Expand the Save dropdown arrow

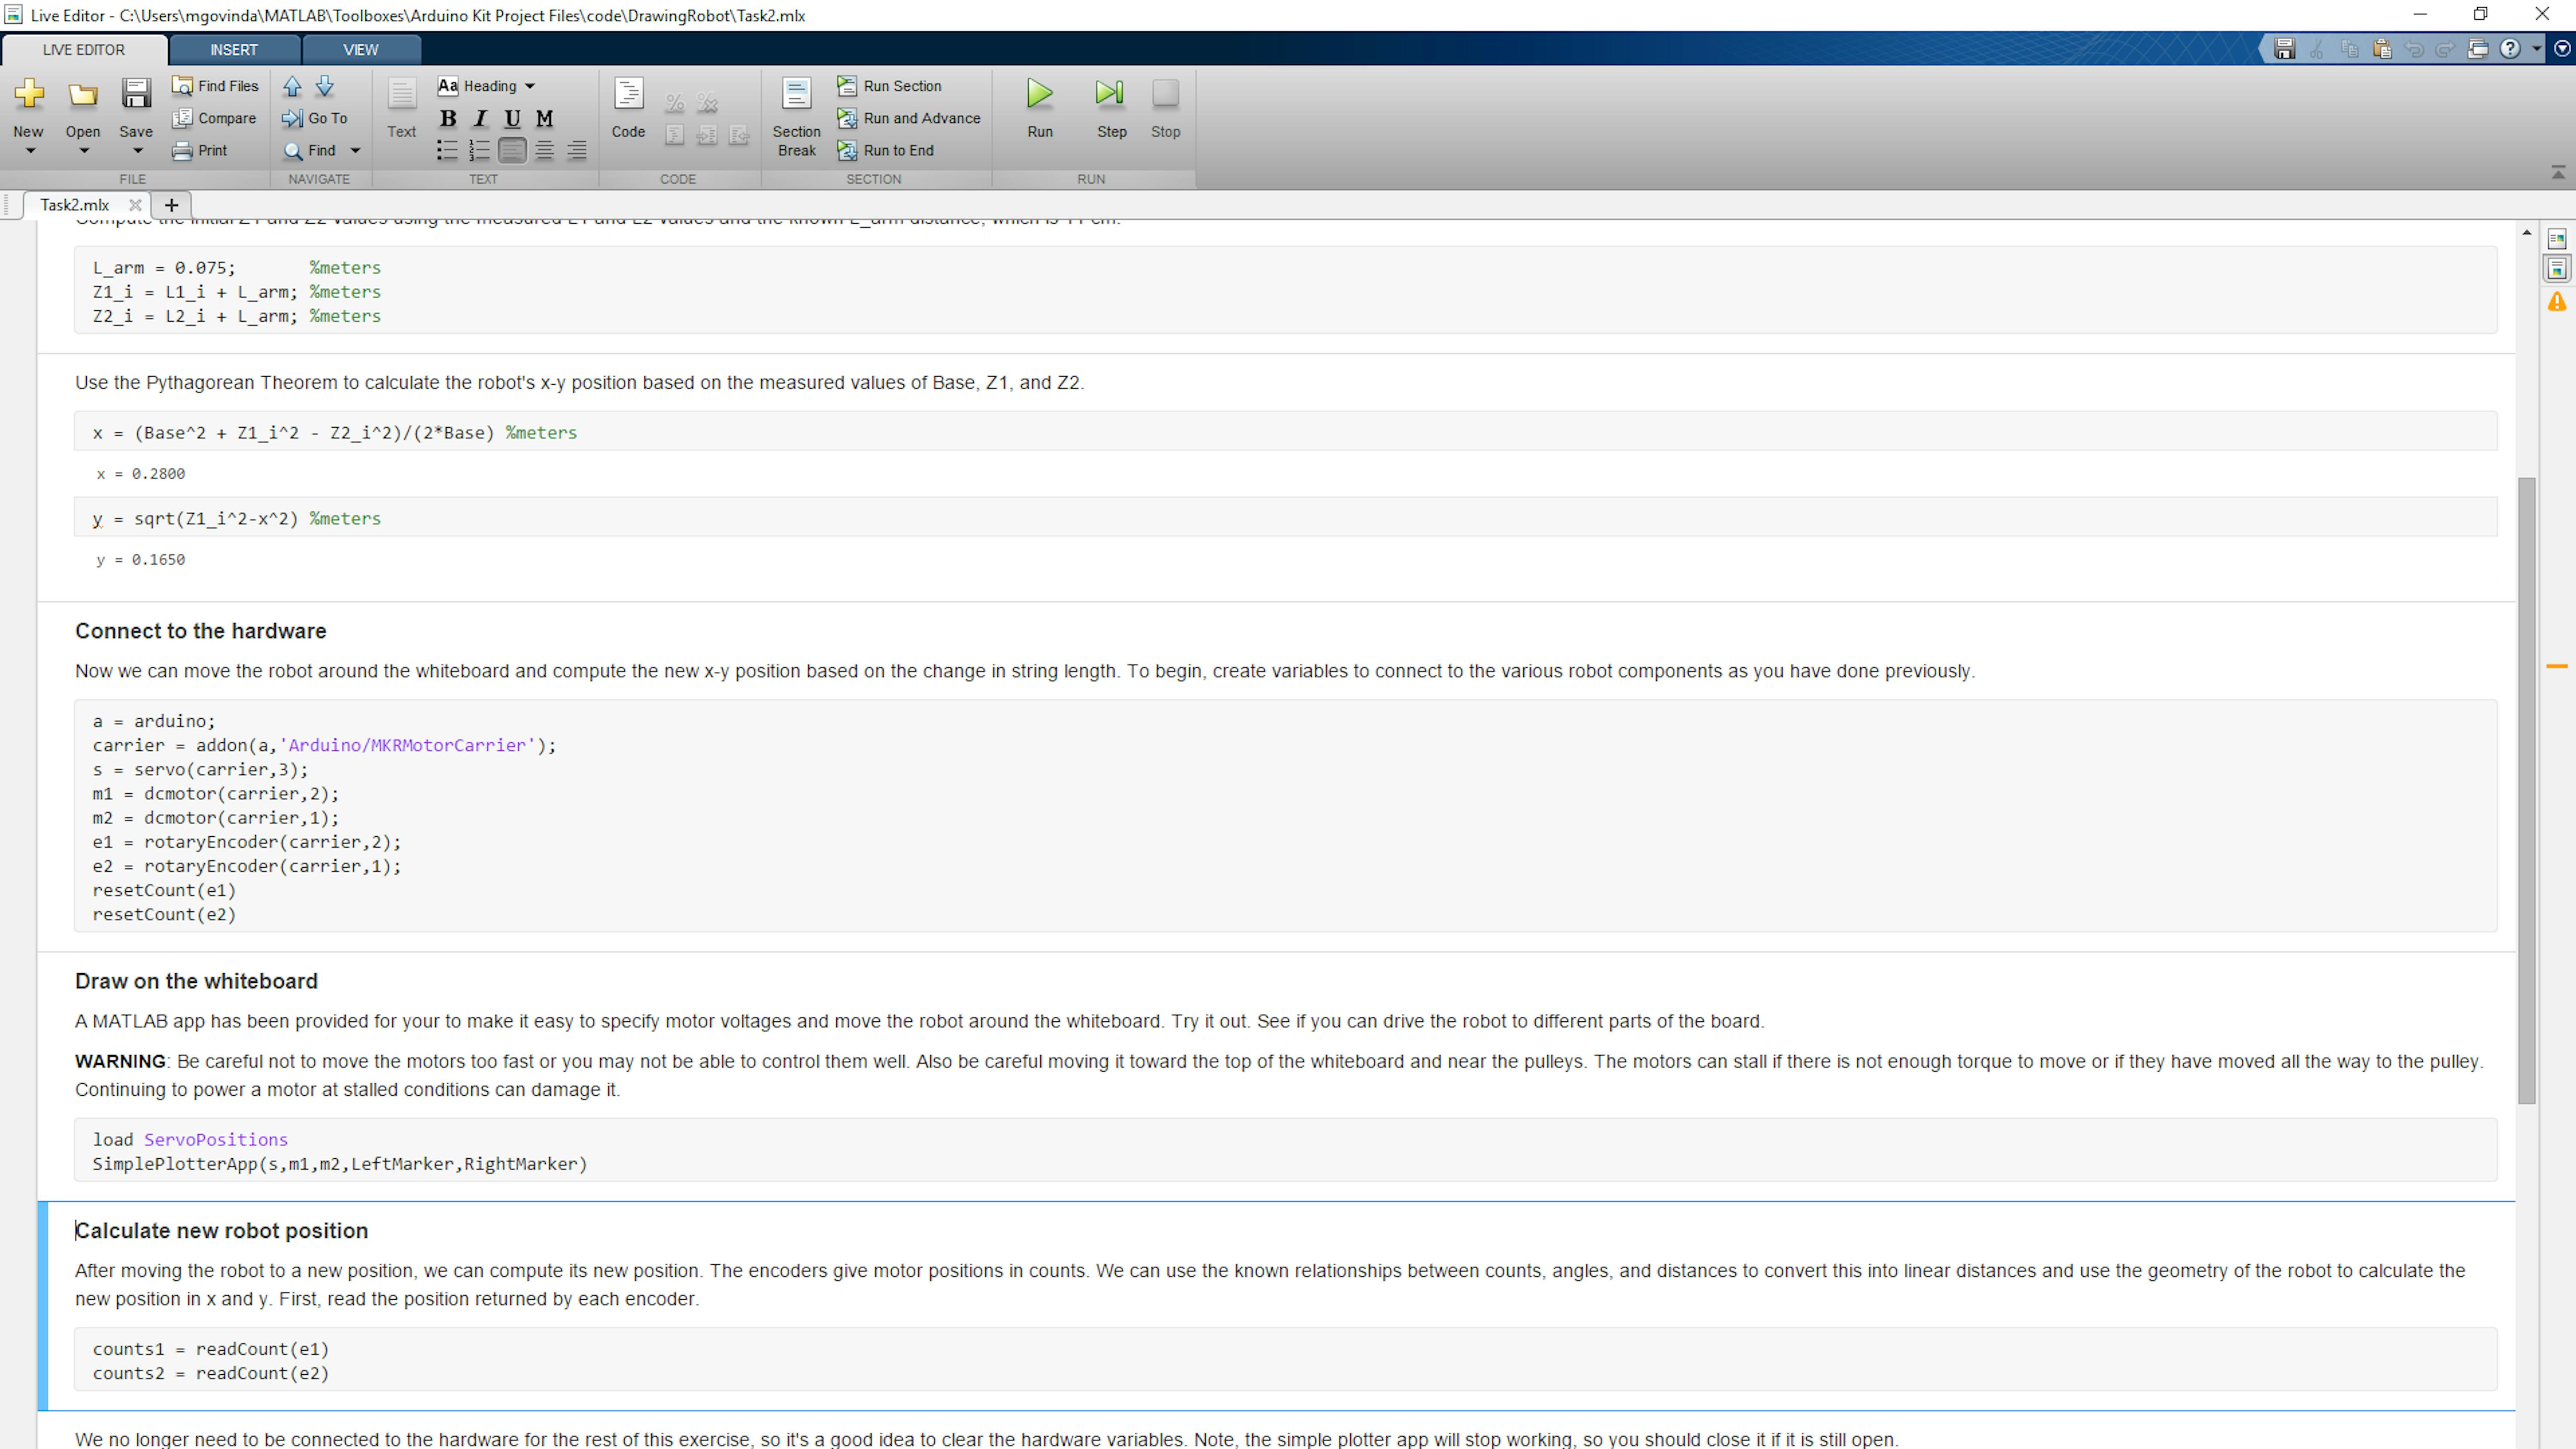pyautogui.click(x=138, y=151)
